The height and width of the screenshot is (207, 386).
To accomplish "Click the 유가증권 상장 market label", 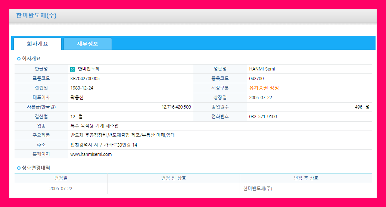I will point(264,88).
